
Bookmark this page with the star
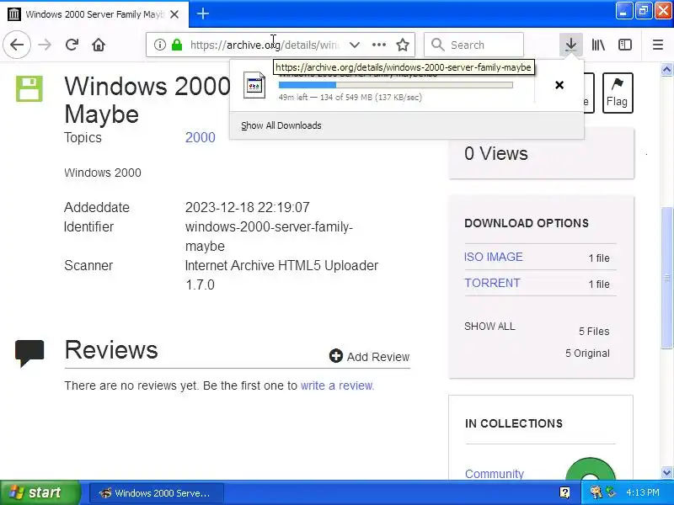coord(403,45)
